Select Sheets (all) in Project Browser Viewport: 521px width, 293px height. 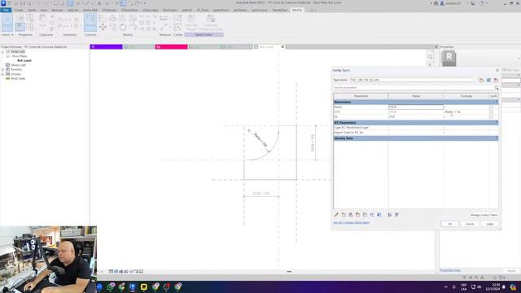(18, 65)
